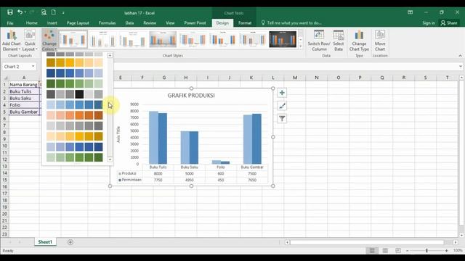
Task: Click the Undo arrow icon
Action: [x=20, y=12]
